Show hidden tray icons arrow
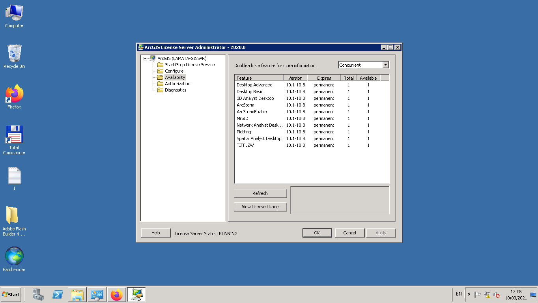538x303 pixels. pos(469,294)
